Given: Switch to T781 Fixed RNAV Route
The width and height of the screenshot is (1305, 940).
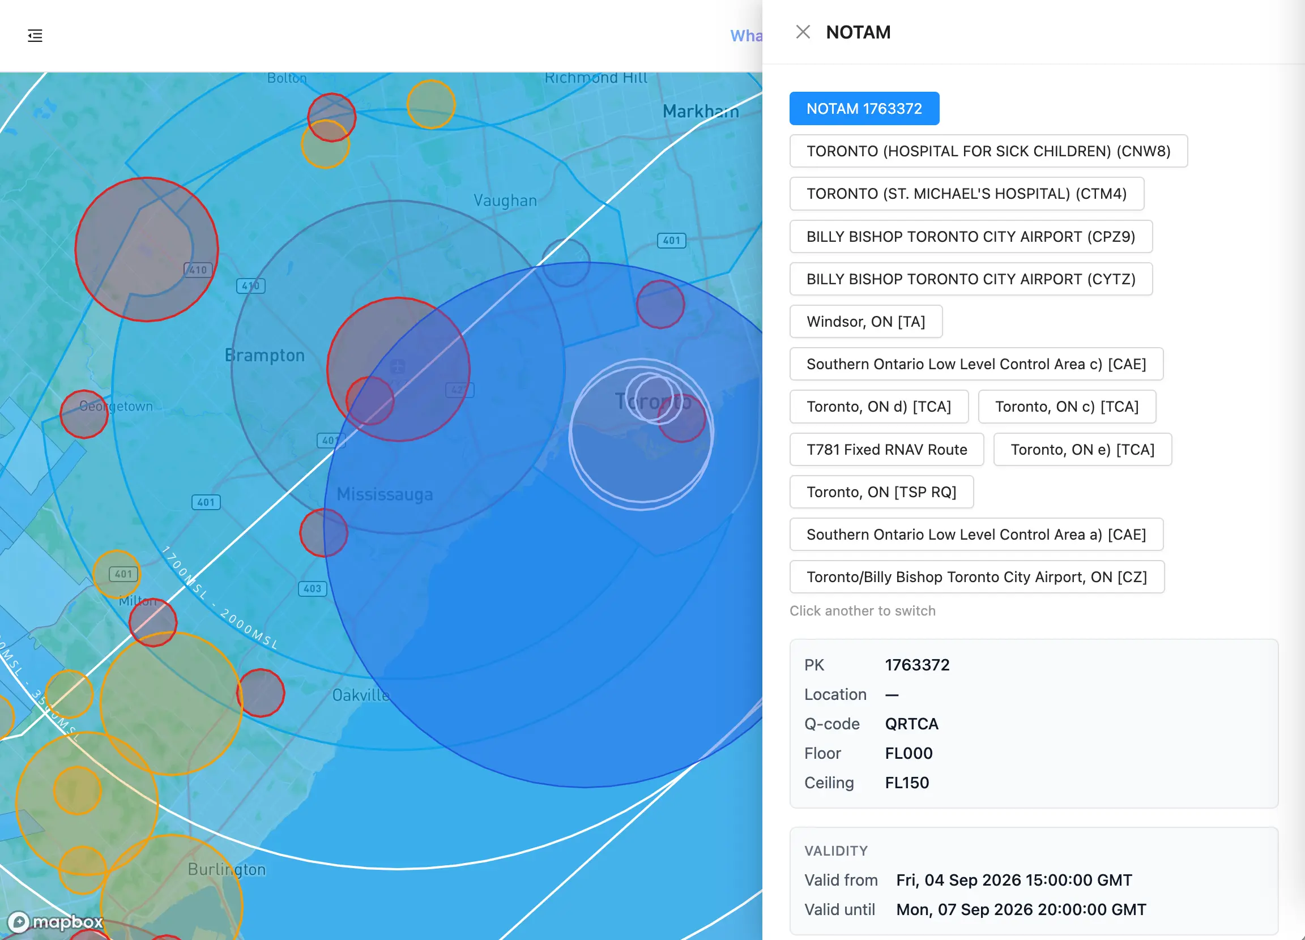Looking at the screenshot, I should [x=886, y=449].
